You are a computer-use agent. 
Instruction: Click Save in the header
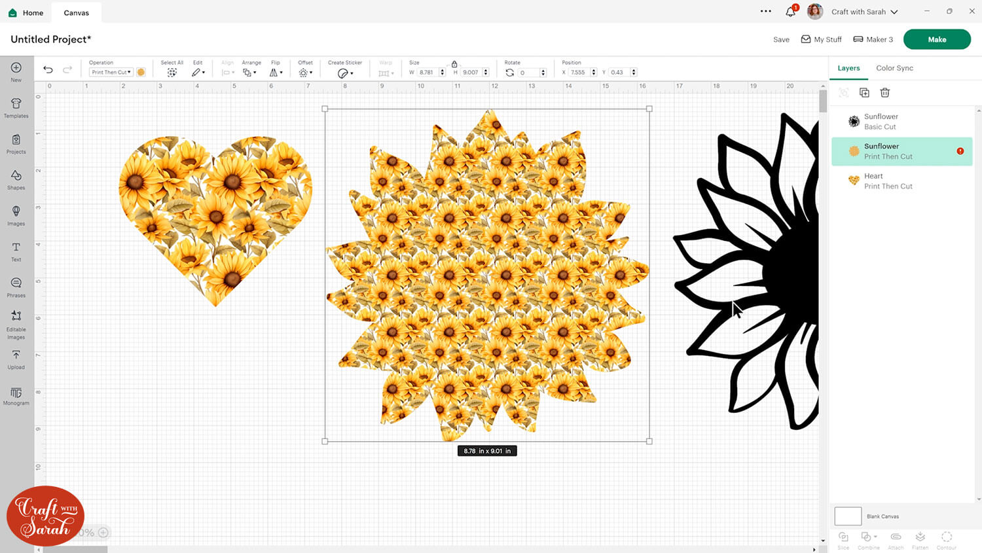click(x=781, y=39)
